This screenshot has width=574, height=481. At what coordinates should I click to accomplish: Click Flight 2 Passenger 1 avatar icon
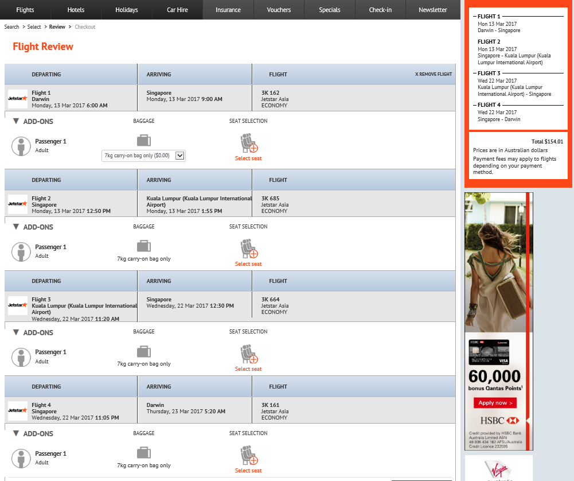click(x=21, y=252)
